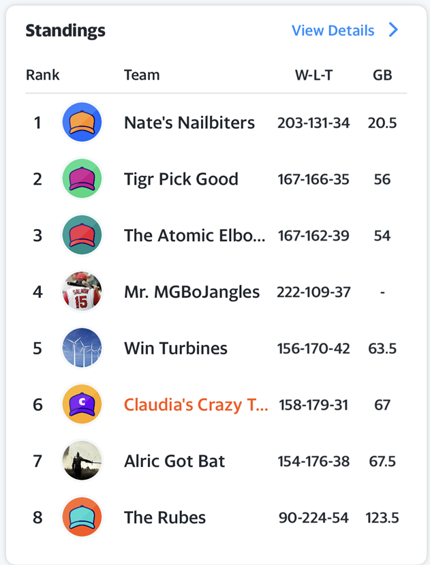Image resolution: width=430 pixels, height=565 pixels.
Task: Select the Tigr Pick Good green cap icon
Action: (82, 179)
